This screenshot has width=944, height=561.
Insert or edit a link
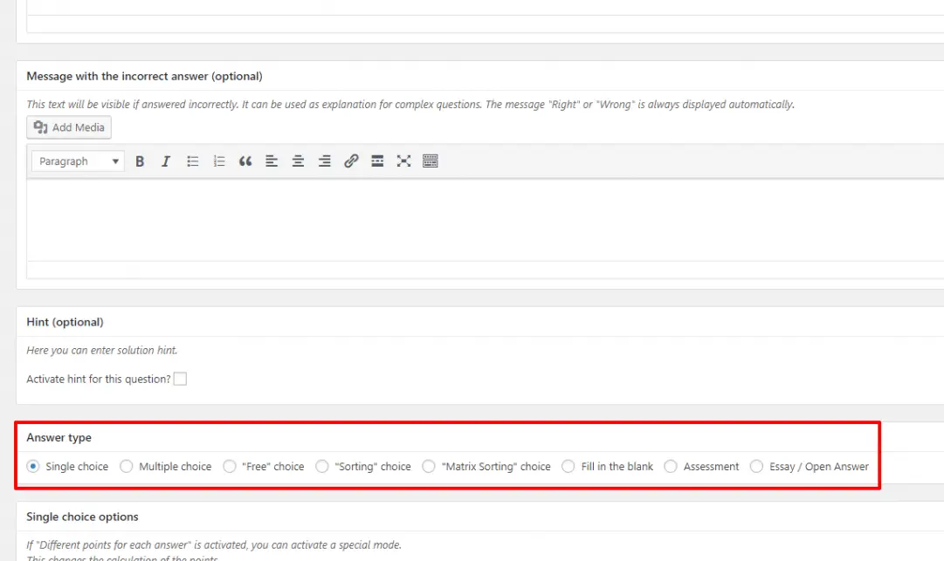point(351,161)
